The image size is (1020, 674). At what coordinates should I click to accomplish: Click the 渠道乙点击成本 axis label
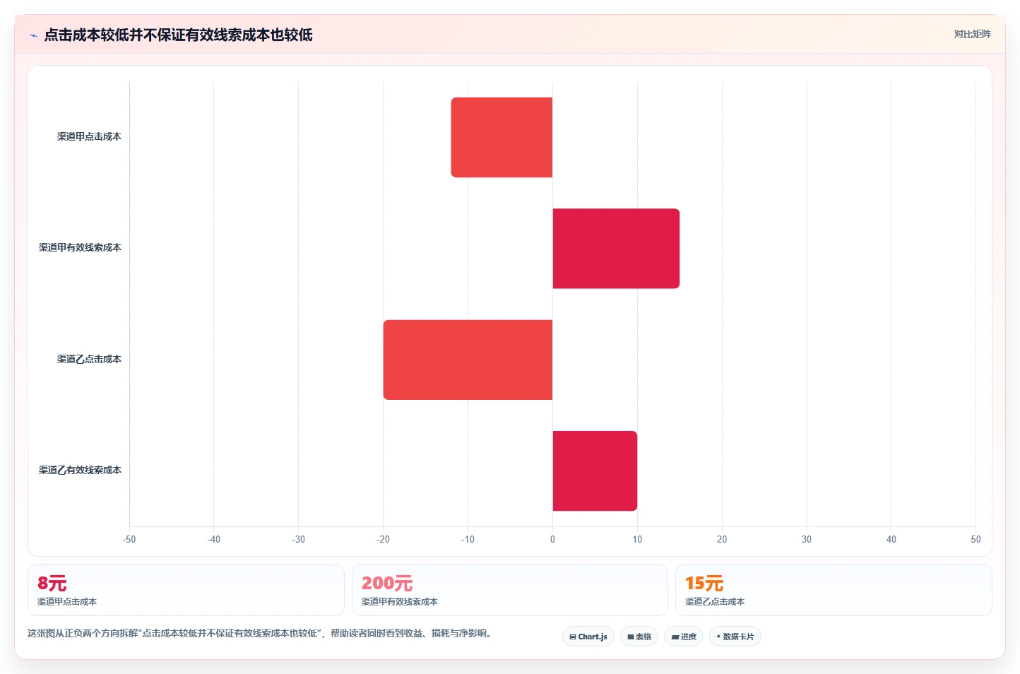point(89,359)
